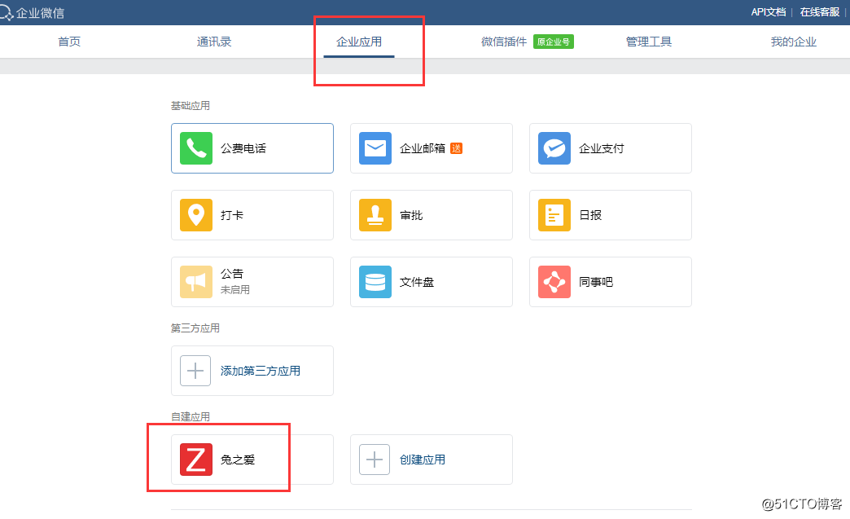The image size is (850, 519).
Task: Click the 审批 app name
Action: coord(411,215)
